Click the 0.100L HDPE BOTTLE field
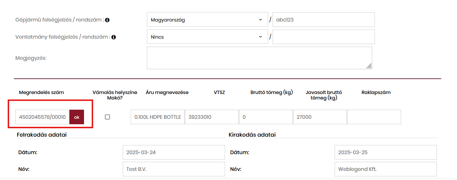 pyautogui.click(x=157, y=117)
